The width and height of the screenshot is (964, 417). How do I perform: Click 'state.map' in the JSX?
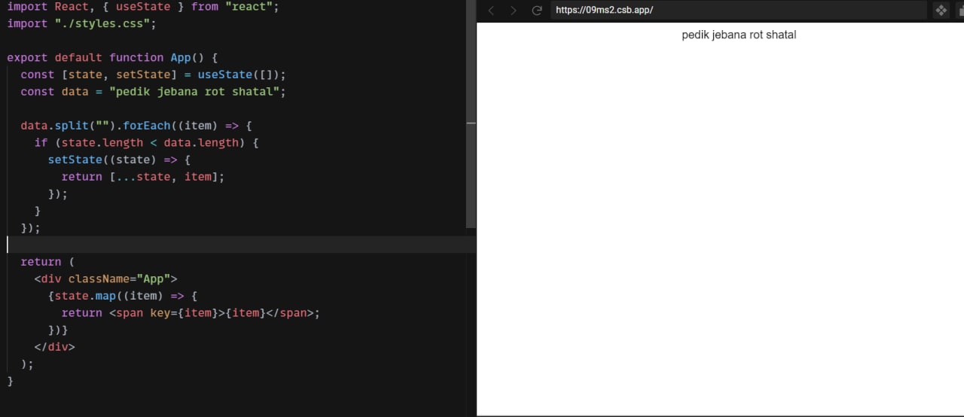coord(85,296)
